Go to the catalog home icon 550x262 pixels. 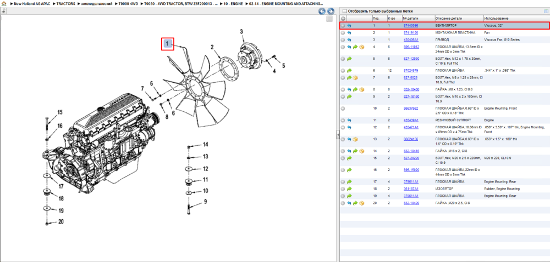click(4, 3)
